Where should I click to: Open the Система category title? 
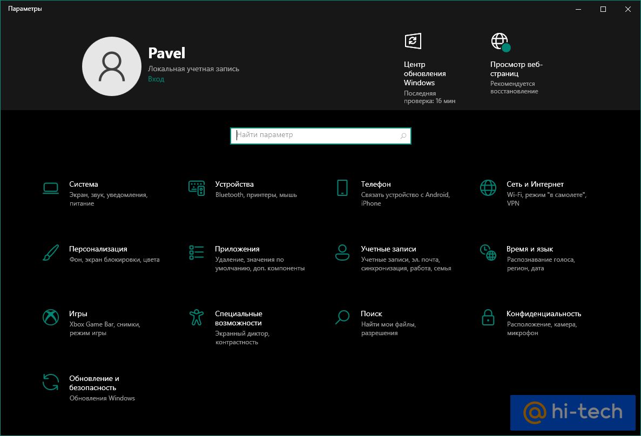(83, 185)
